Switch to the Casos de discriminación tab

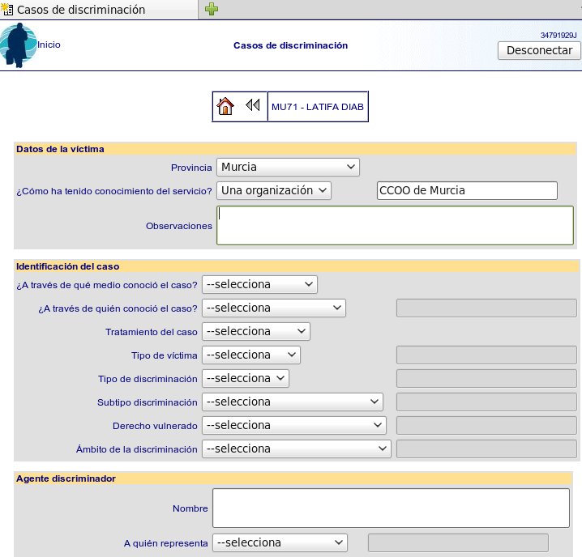(99, 9)
